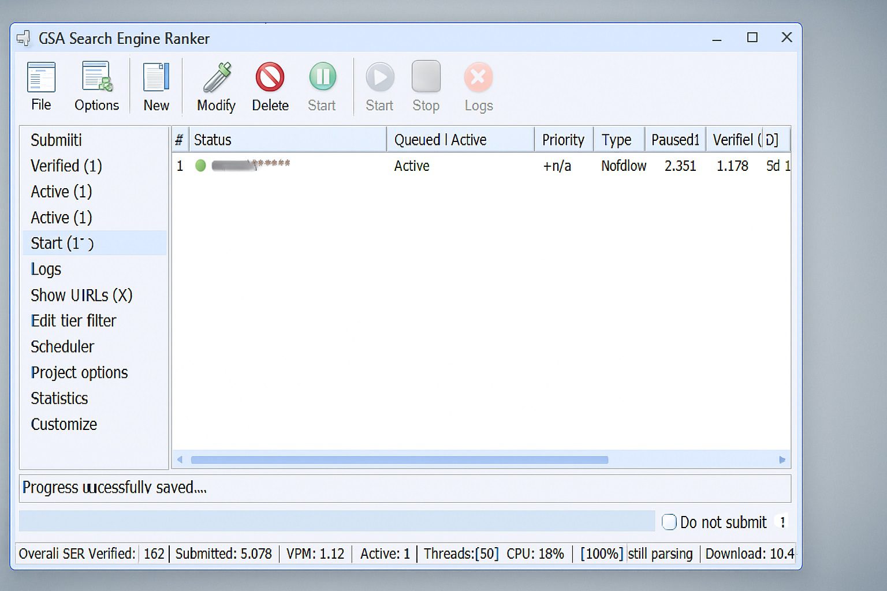Click the horizontal scrollbar thumb
The width and height of the screenshot is (887, 591).
click(400, 460)
